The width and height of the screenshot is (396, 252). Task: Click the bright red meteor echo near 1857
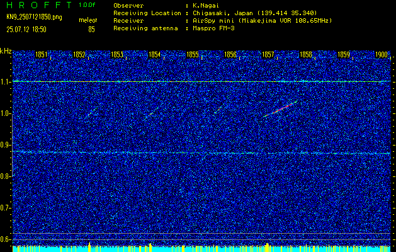279,109
